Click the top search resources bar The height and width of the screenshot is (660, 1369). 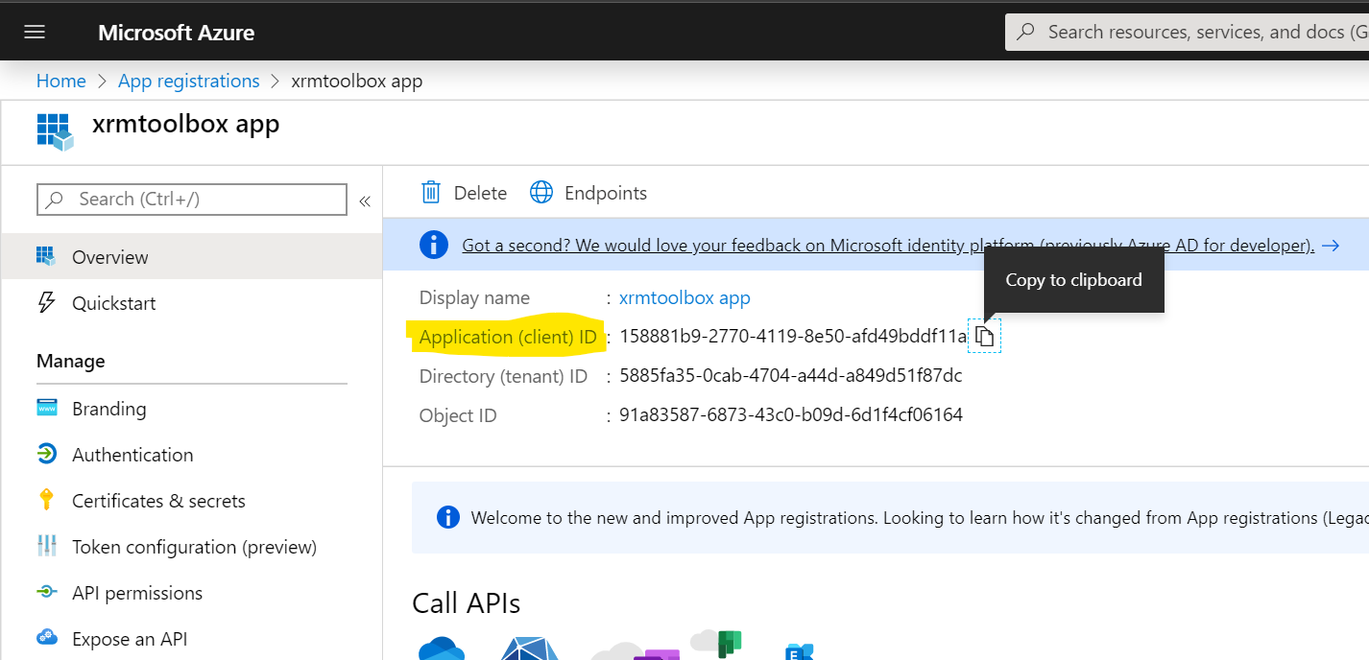(1200, 31)
